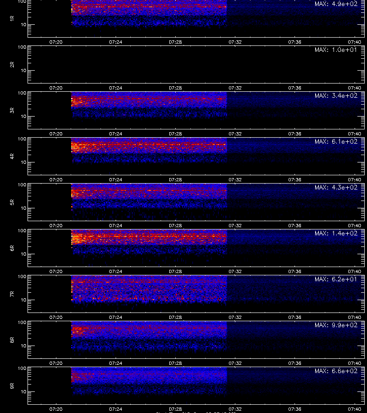Choose the 7R axis label
Viewport: 367px width, 413px height.
pos(12,294)
